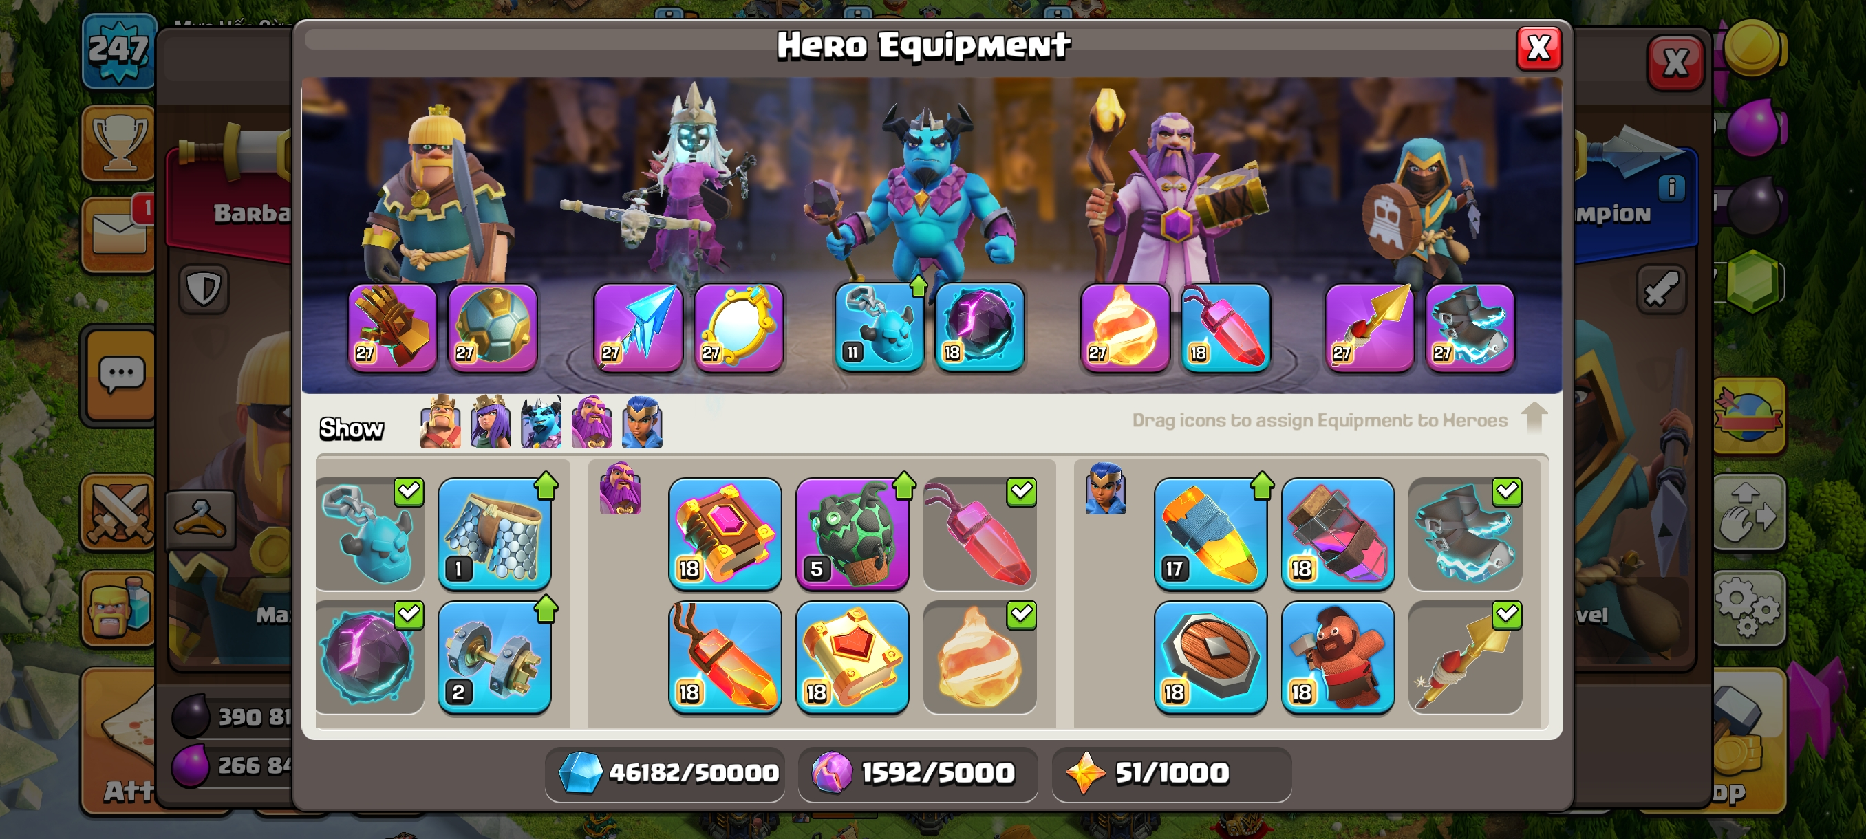Choose the Healing Tome level 18 equipment
This screenshot has height=839, width=1866.
[852, 657]
